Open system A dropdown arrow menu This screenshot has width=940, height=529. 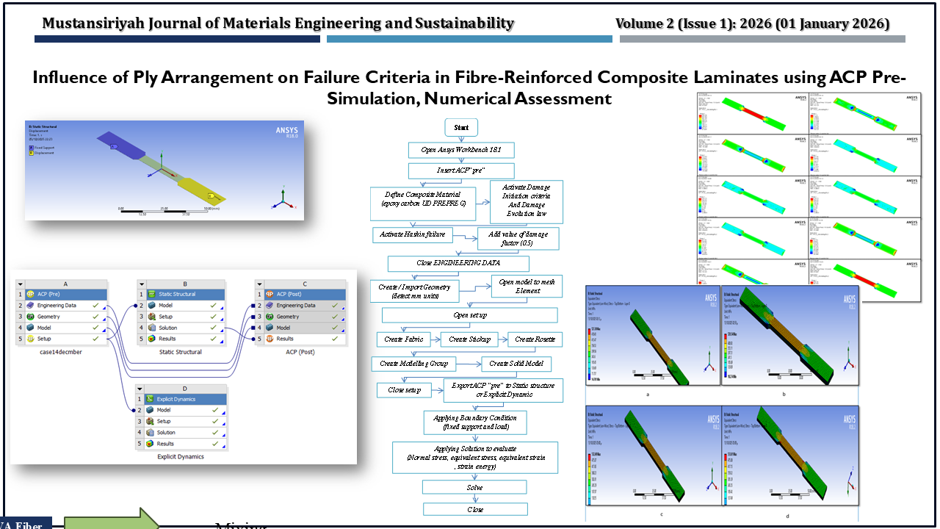(20, 283)
